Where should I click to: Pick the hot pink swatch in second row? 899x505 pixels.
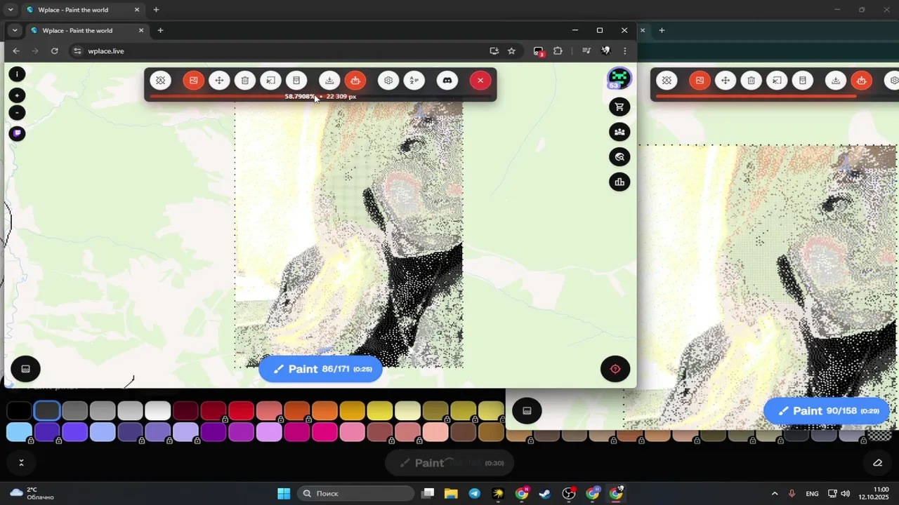324,432
